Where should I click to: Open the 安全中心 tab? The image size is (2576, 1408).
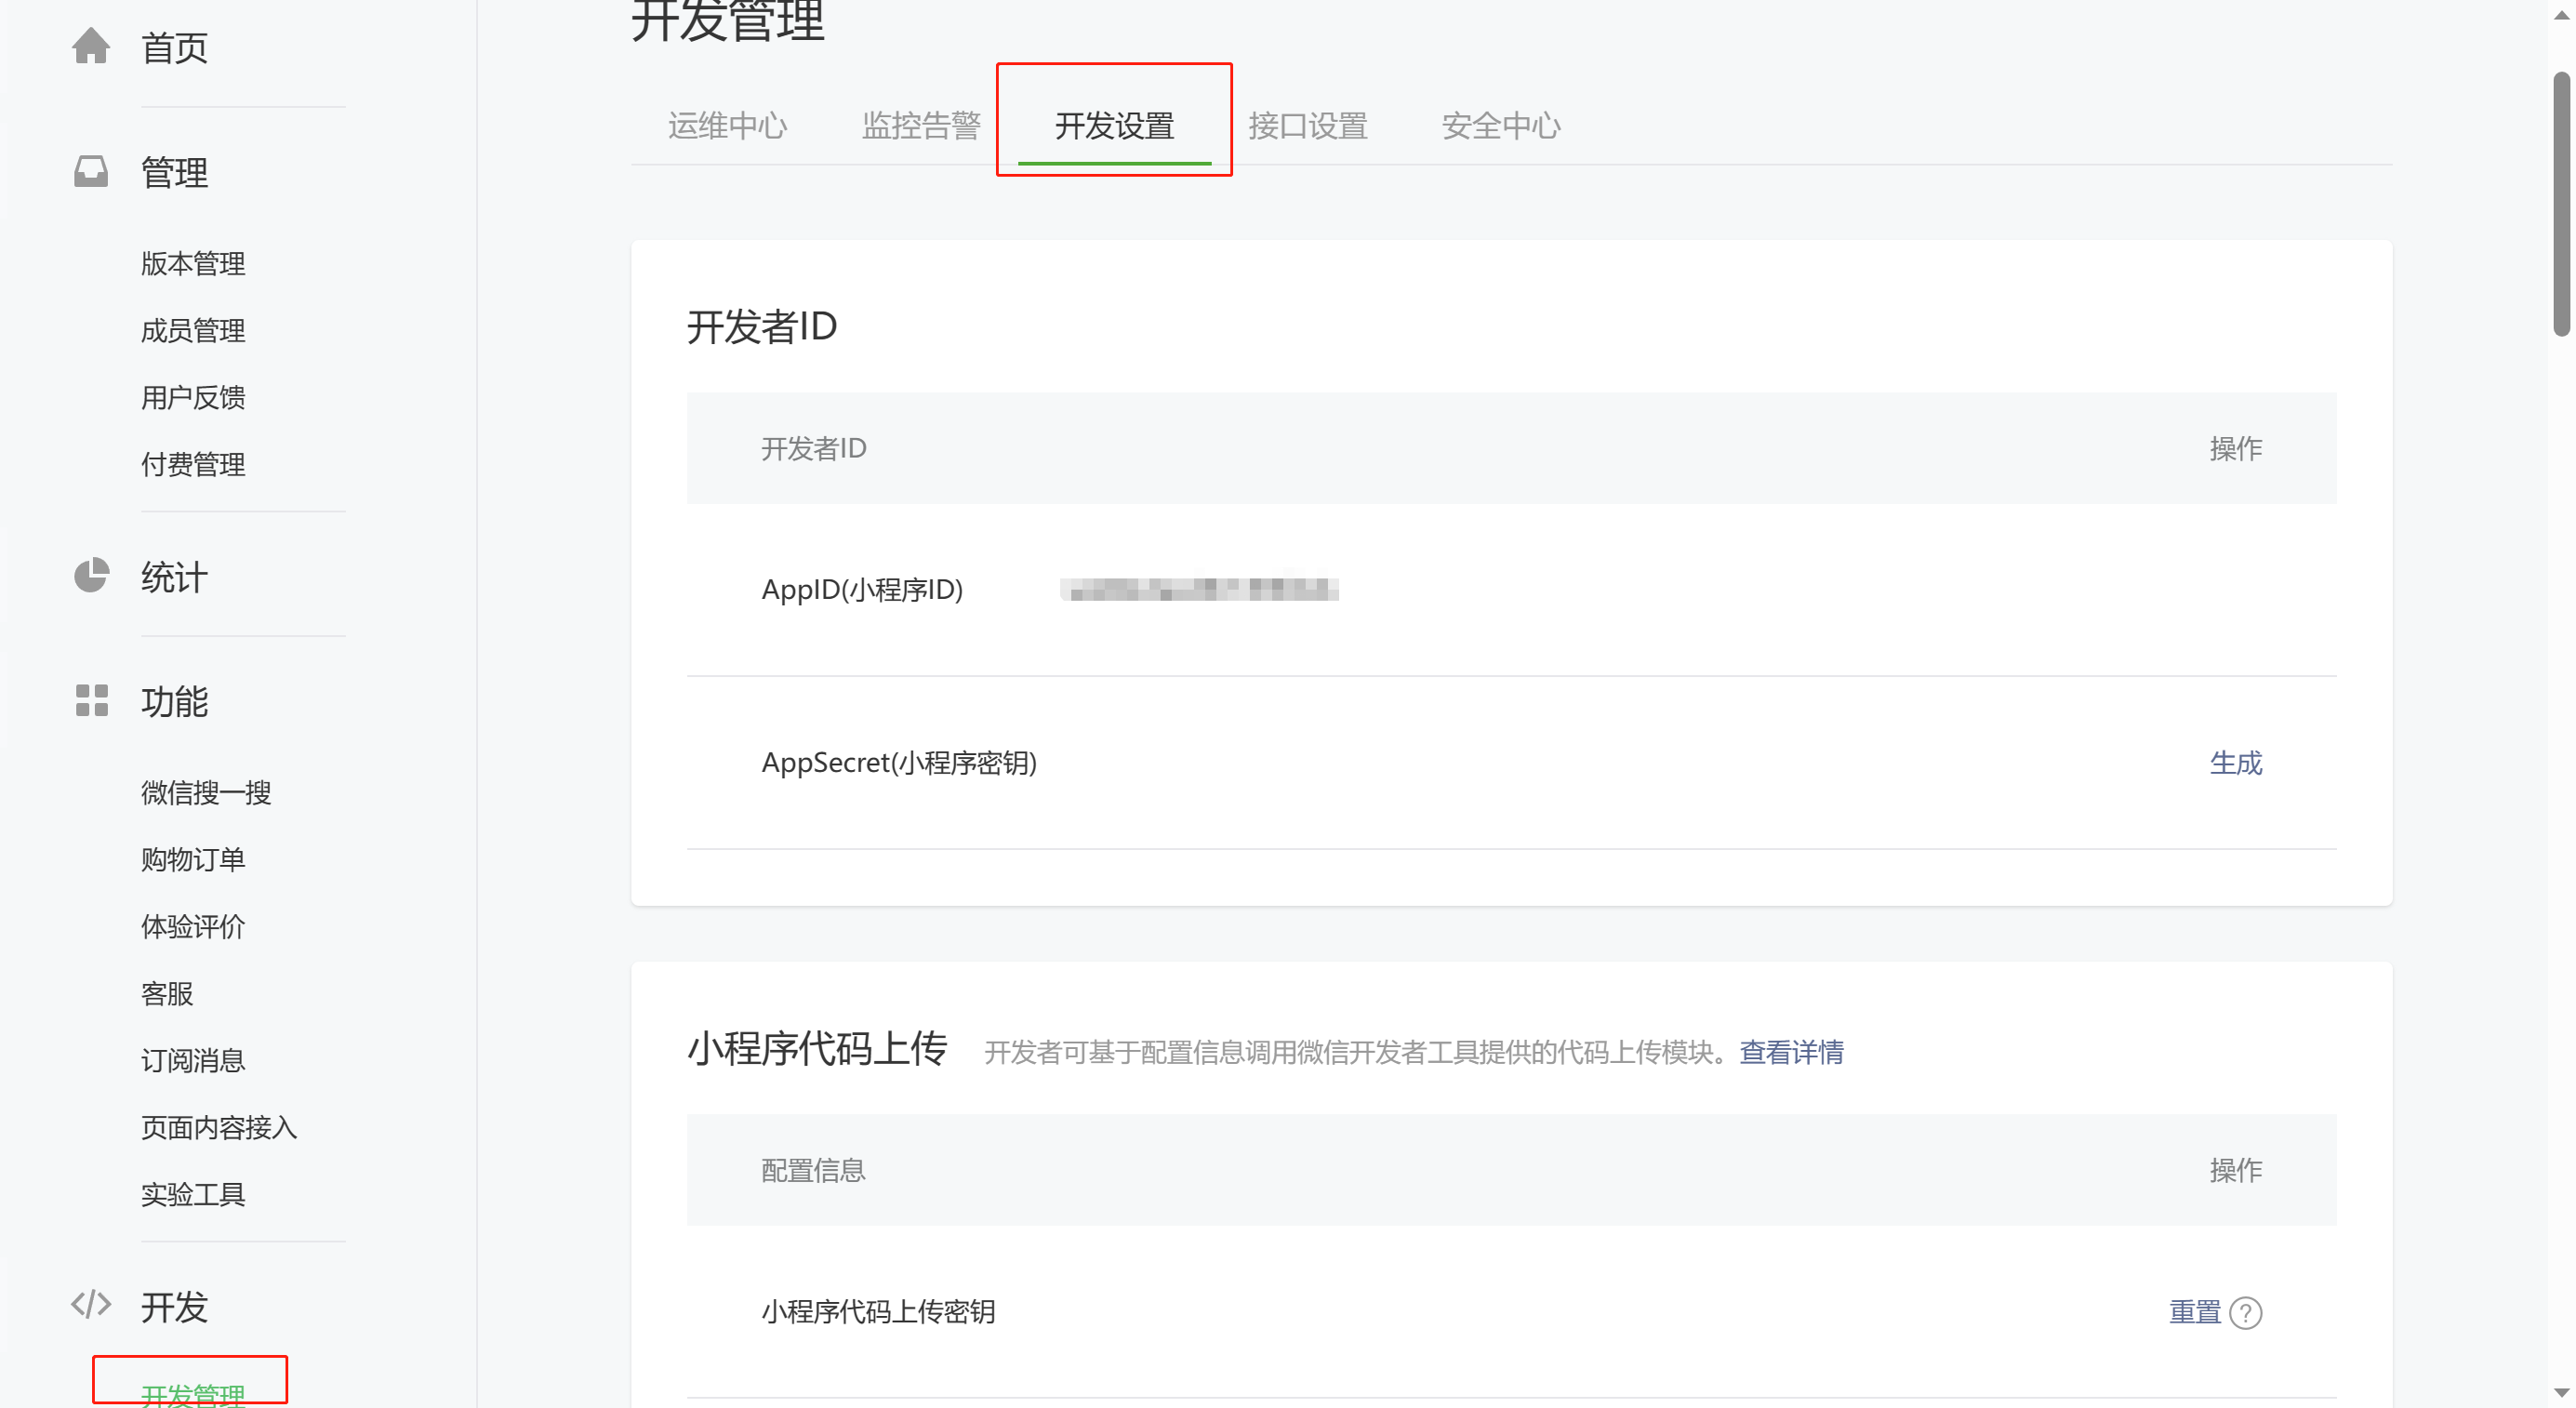[1500, 126]
